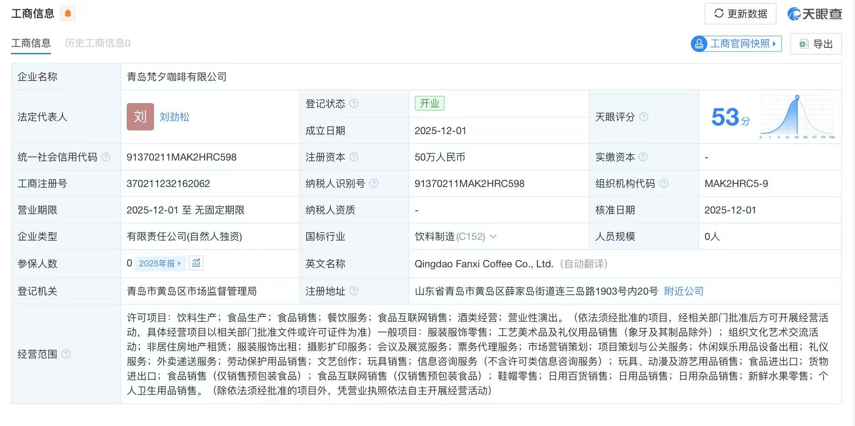Click the 工商官网快照 stamp icon
This screenshot has width=855, height=426.
(x=699, y=44)
